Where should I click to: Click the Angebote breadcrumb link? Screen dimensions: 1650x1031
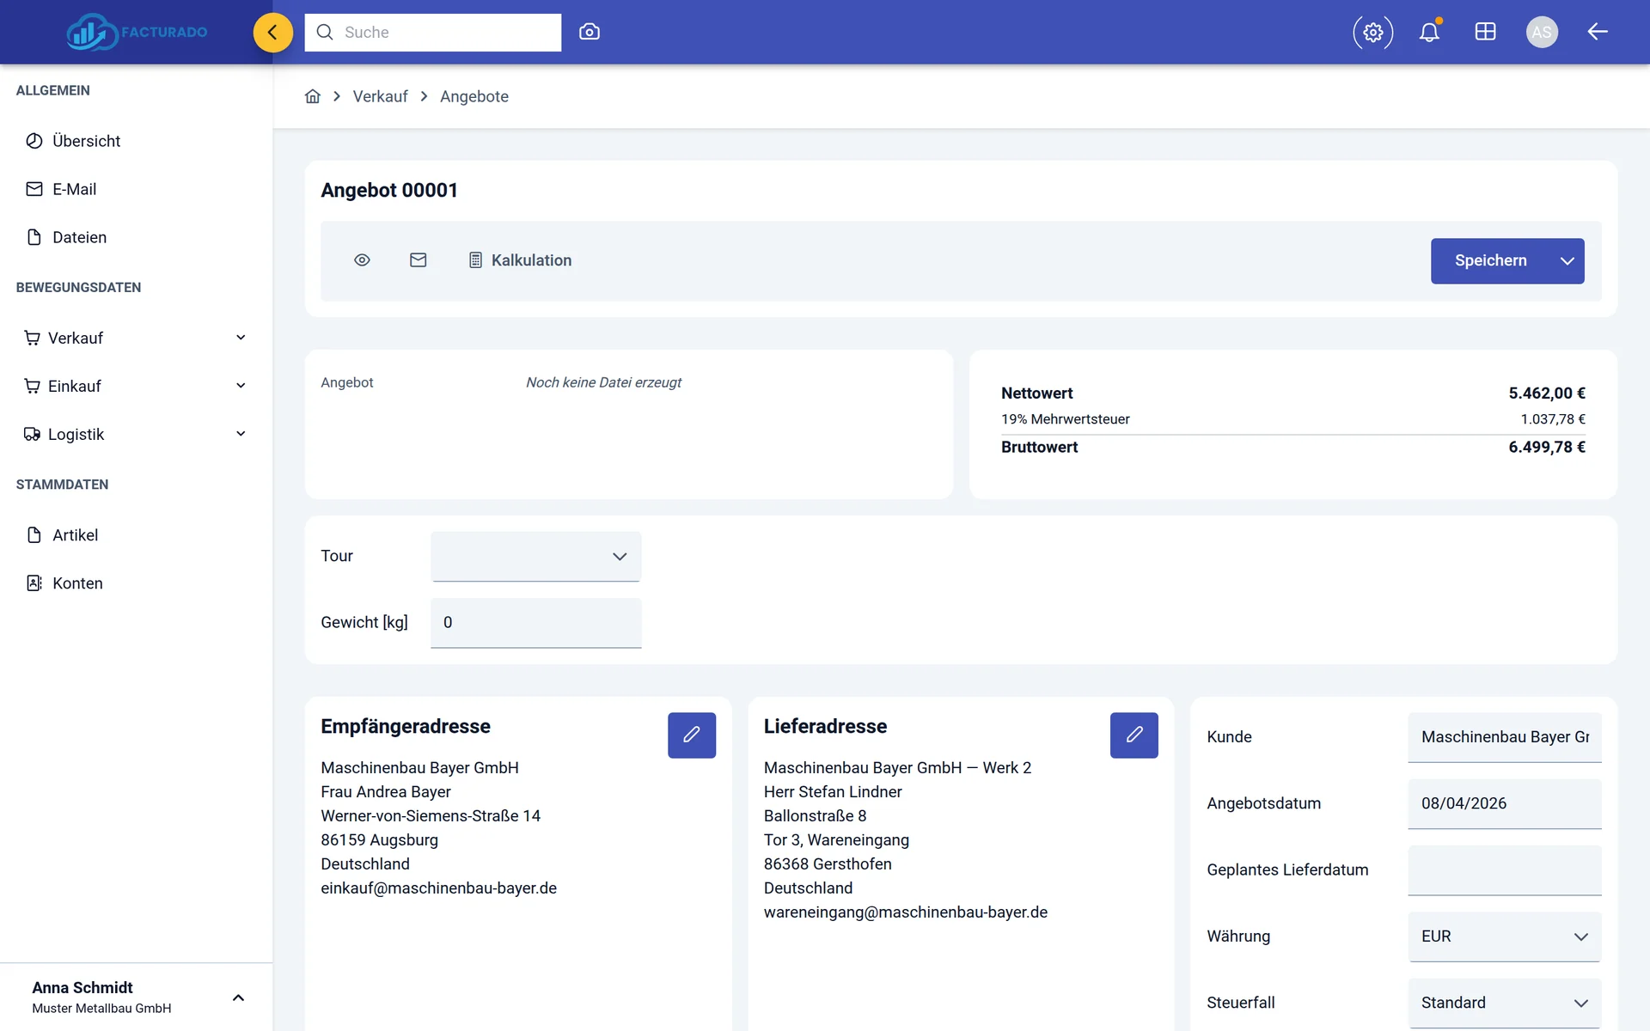(474, 96)
